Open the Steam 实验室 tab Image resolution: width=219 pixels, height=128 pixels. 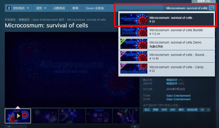click(95, 8)
